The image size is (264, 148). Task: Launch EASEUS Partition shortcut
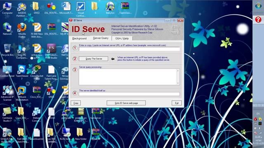tap(22, 9)
